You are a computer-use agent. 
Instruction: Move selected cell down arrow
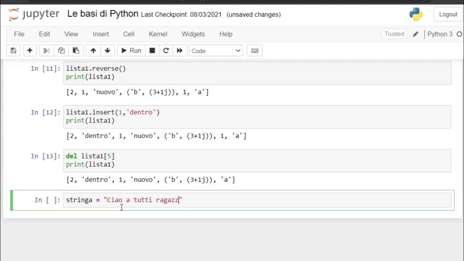[x=107, y=51]
